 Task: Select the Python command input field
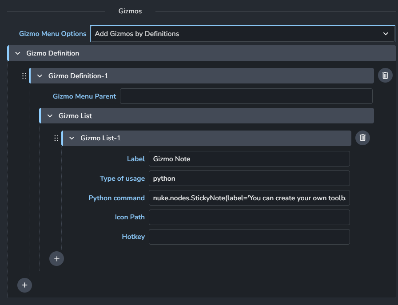pyautogui.click(x=249, y=198)
